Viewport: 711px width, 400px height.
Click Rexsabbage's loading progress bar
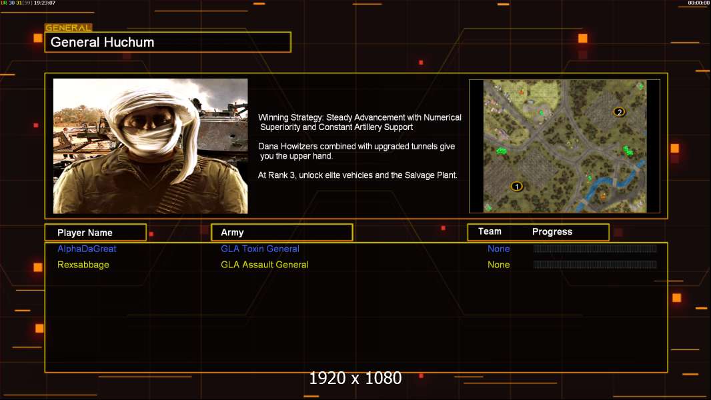[x=595, y=265]
